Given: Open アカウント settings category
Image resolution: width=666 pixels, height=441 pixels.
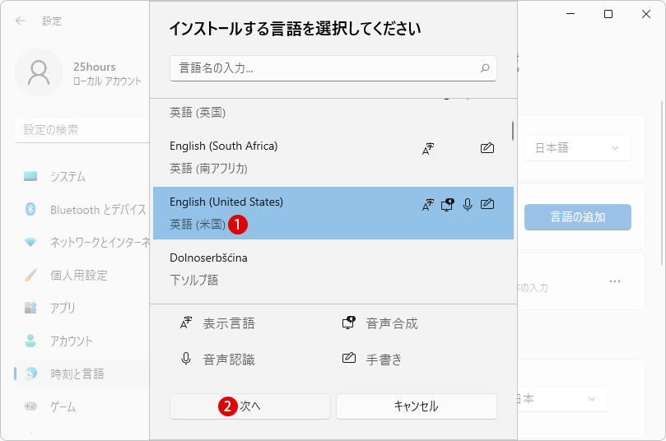Looking at the screenshot, I should (82, 341).
